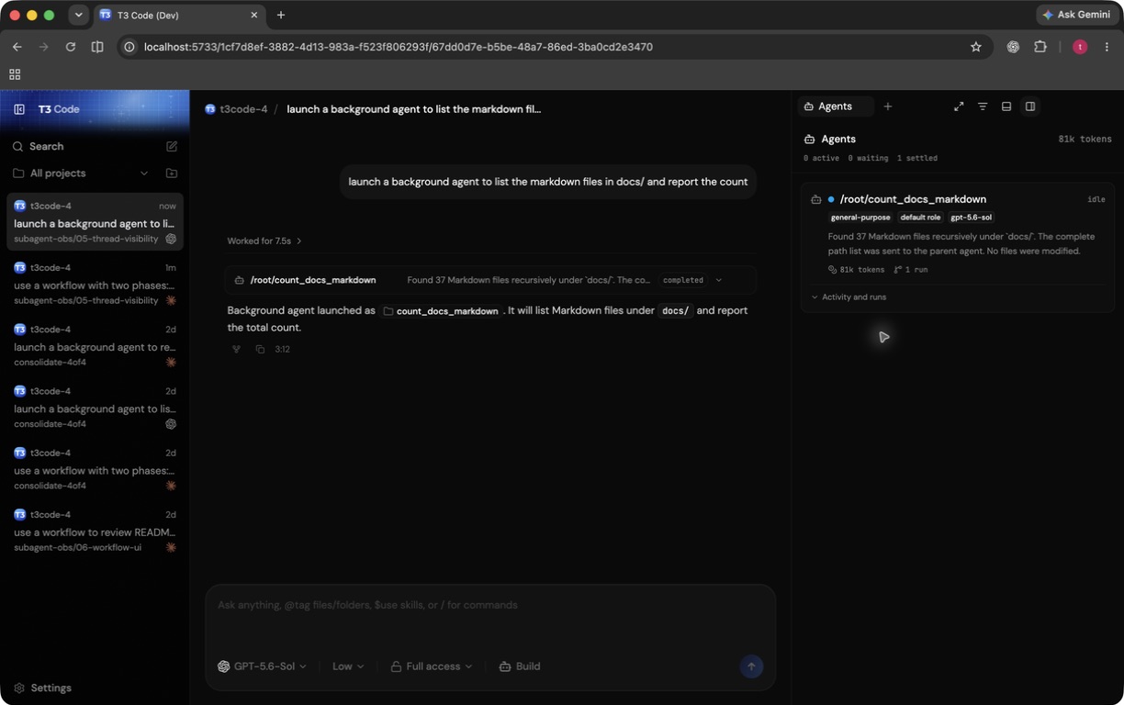Open Ask Gemini in the browser
Screen dimensions: 1124x705
1077,15
